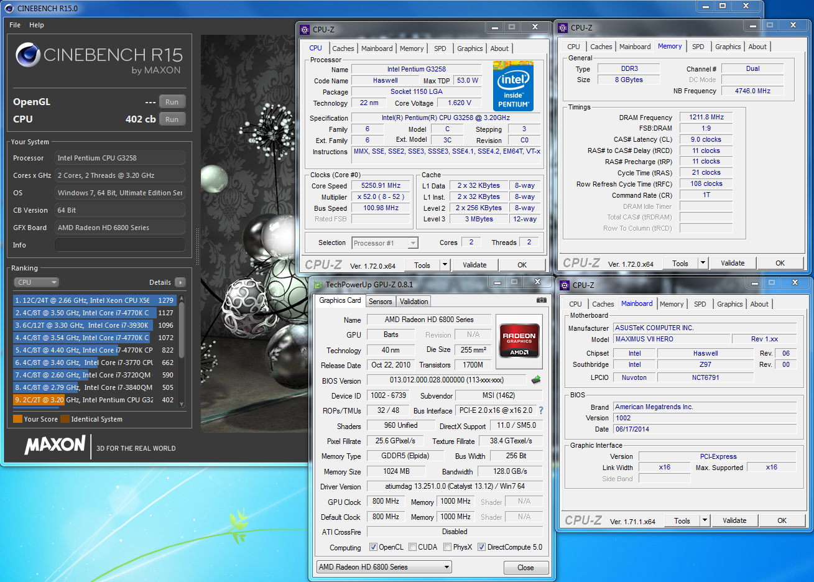814x582 pixels.
Task: Click the Your Score orange legend swatch
Action: click(x=17, y=419)
